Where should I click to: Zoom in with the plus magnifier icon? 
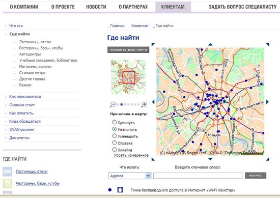click(144, 104)
